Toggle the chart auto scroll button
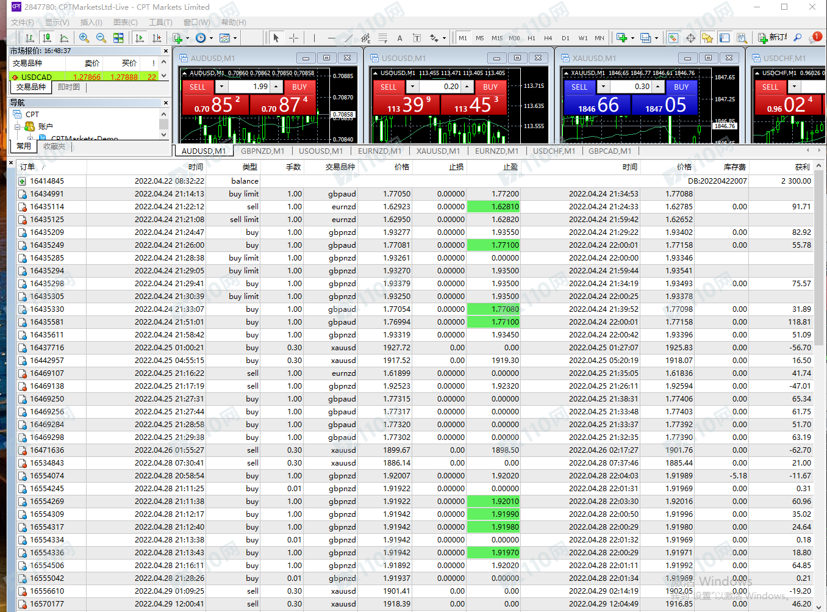Image resolution: width=827 pixels, height=612 pixels. click(x=140, y=38)
